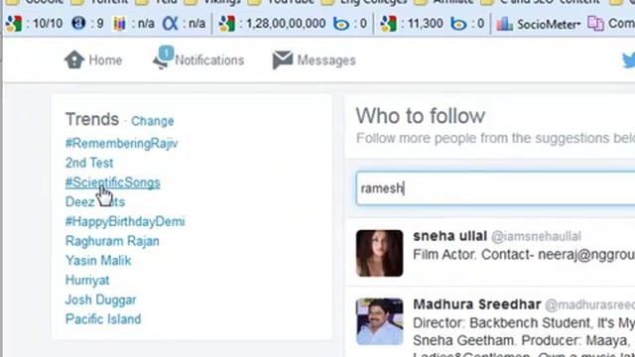Image resolution: width=635 pixels, height=357 pixels.
Task: Click Madhura Sreedhar's profile photo
Action: [379, 321]
